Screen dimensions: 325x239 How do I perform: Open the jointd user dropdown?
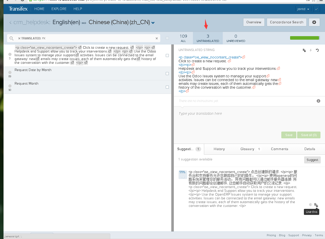click(303, 9)
